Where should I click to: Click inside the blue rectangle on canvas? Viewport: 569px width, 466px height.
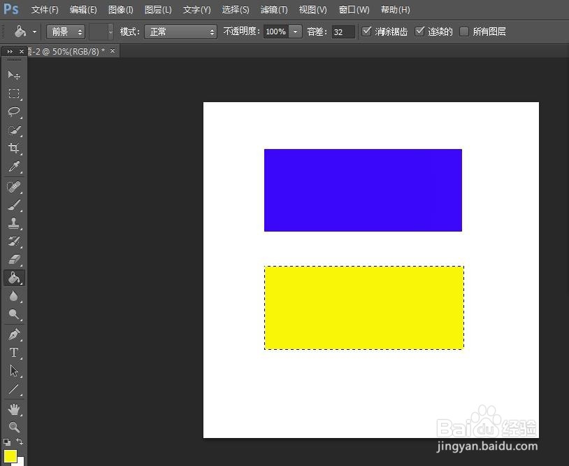(x=363, y=190)
